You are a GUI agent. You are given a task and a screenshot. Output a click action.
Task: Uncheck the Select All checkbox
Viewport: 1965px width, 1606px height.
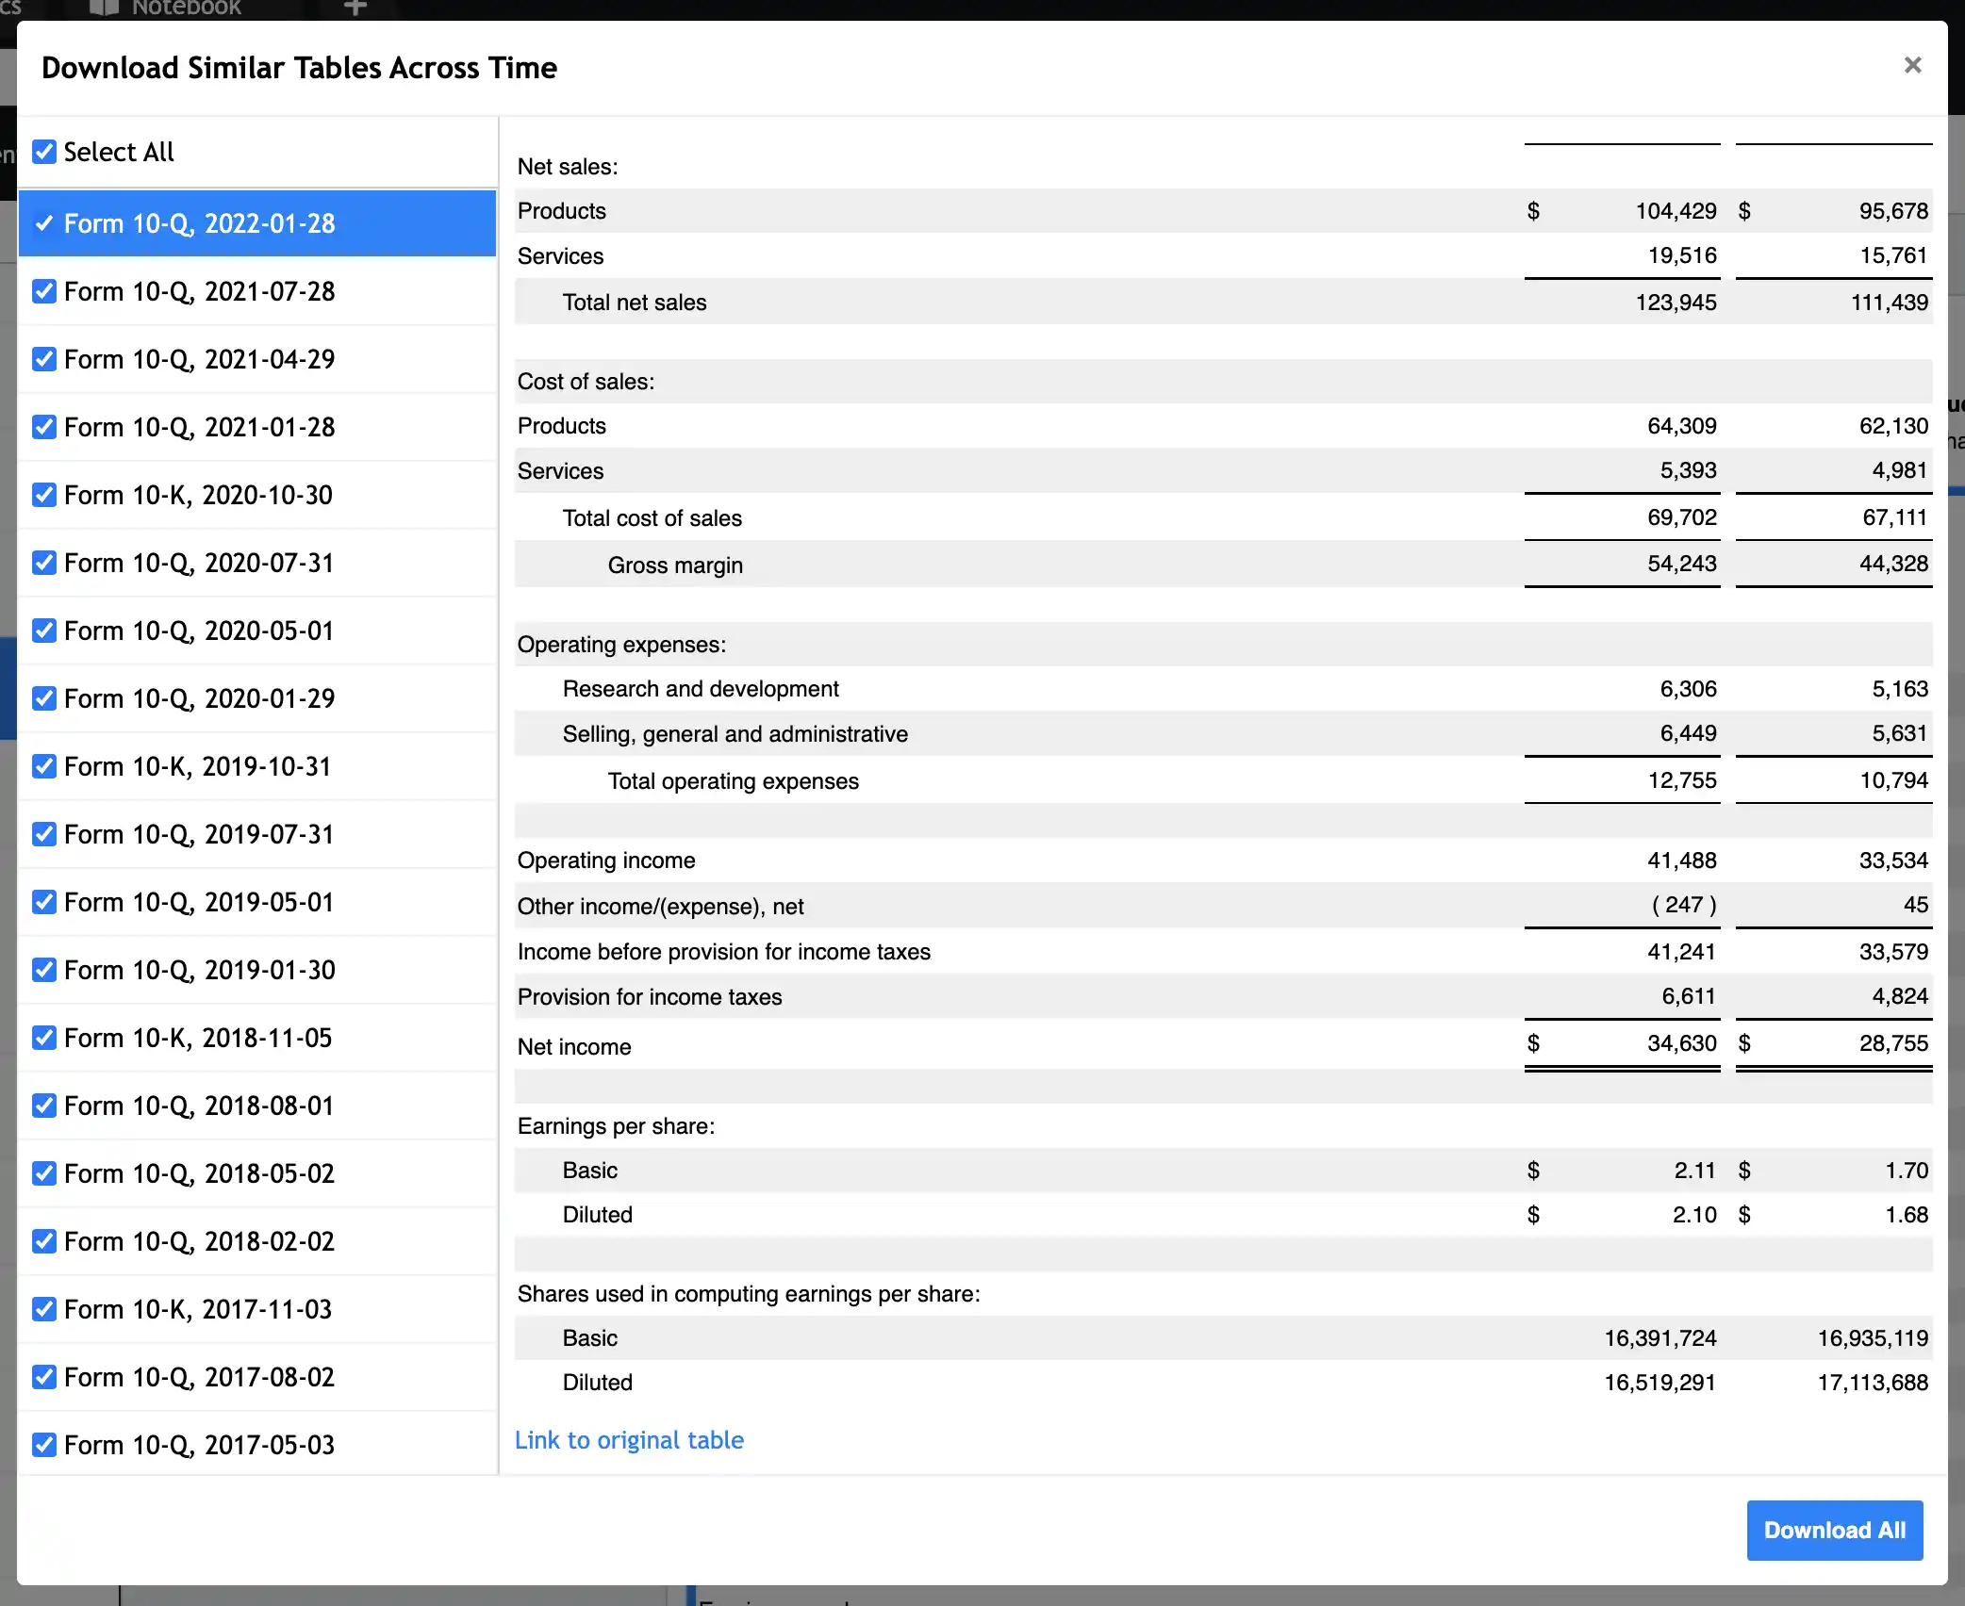tap(43, 152)
